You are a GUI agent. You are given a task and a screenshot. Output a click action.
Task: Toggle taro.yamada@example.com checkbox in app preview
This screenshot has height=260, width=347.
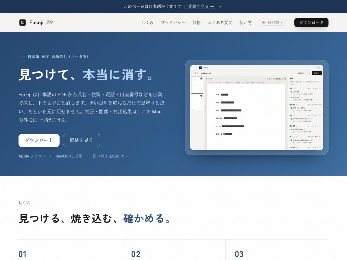[x=291, y=140]
